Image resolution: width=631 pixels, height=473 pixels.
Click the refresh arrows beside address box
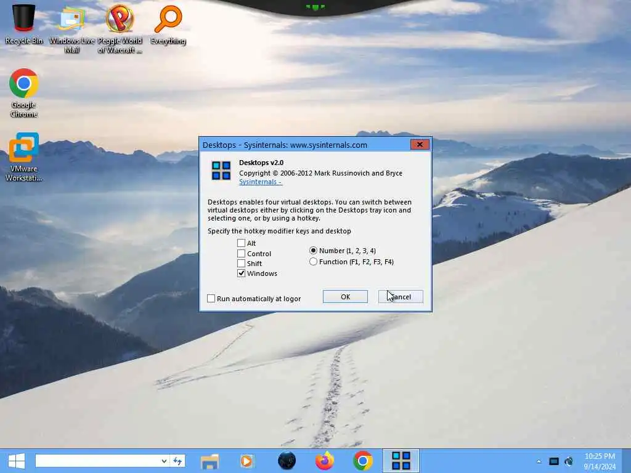[177, 461]
